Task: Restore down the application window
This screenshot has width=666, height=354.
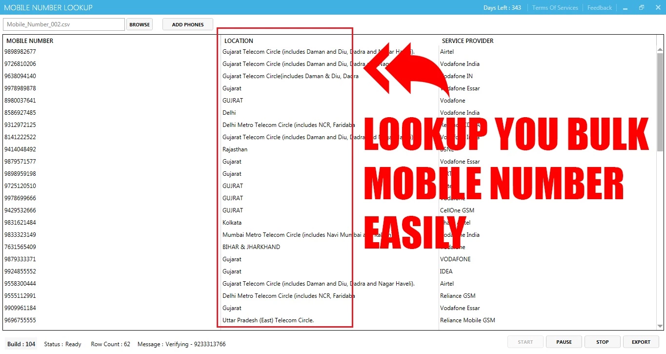Action: 642,8
